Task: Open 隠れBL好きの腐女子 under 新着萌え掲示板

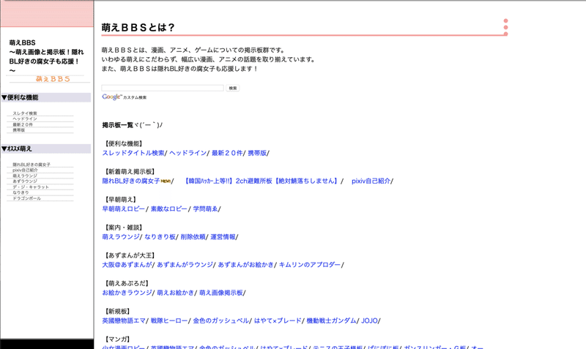Action: pyautogui.click(x=131, y=181)
